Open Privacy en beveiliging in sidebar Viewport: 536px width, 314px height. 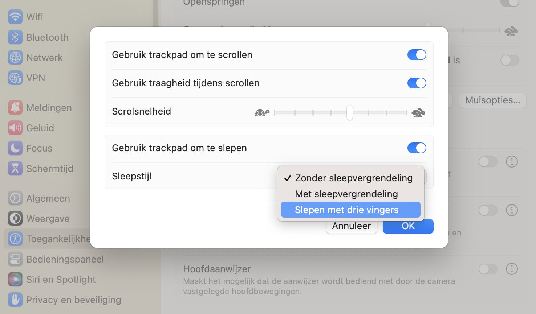[73, 300]
